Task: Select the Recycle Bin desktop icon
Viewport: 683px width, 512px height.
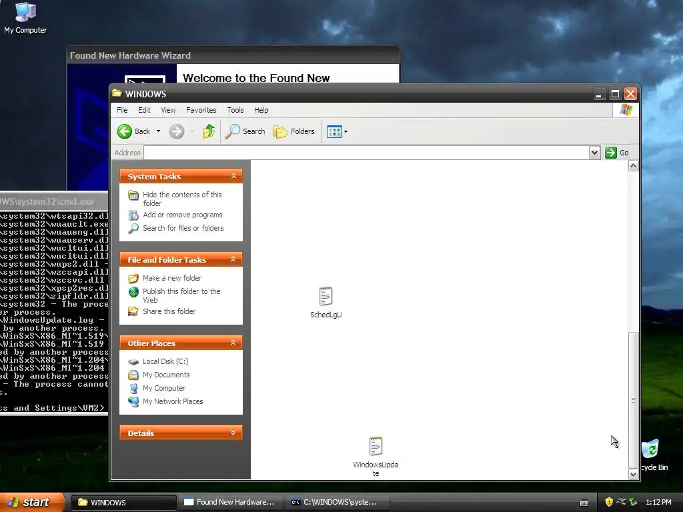Action: (654, 455)
